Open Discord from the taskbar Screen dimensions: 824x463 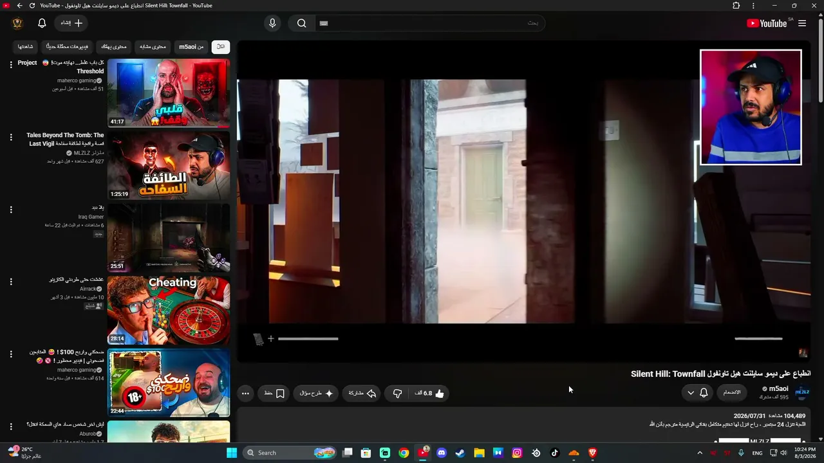click(x=442, y=453)
